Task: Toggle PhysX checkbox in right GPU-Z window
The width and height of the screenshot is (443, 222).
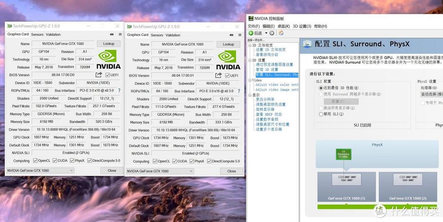Action: click(x=192, y=161)
